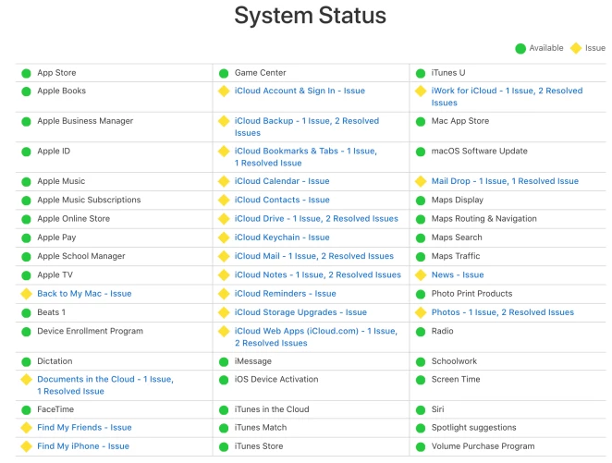Open Photos issue details
Viewport: 612px width, 463px height.
(503, 312)
